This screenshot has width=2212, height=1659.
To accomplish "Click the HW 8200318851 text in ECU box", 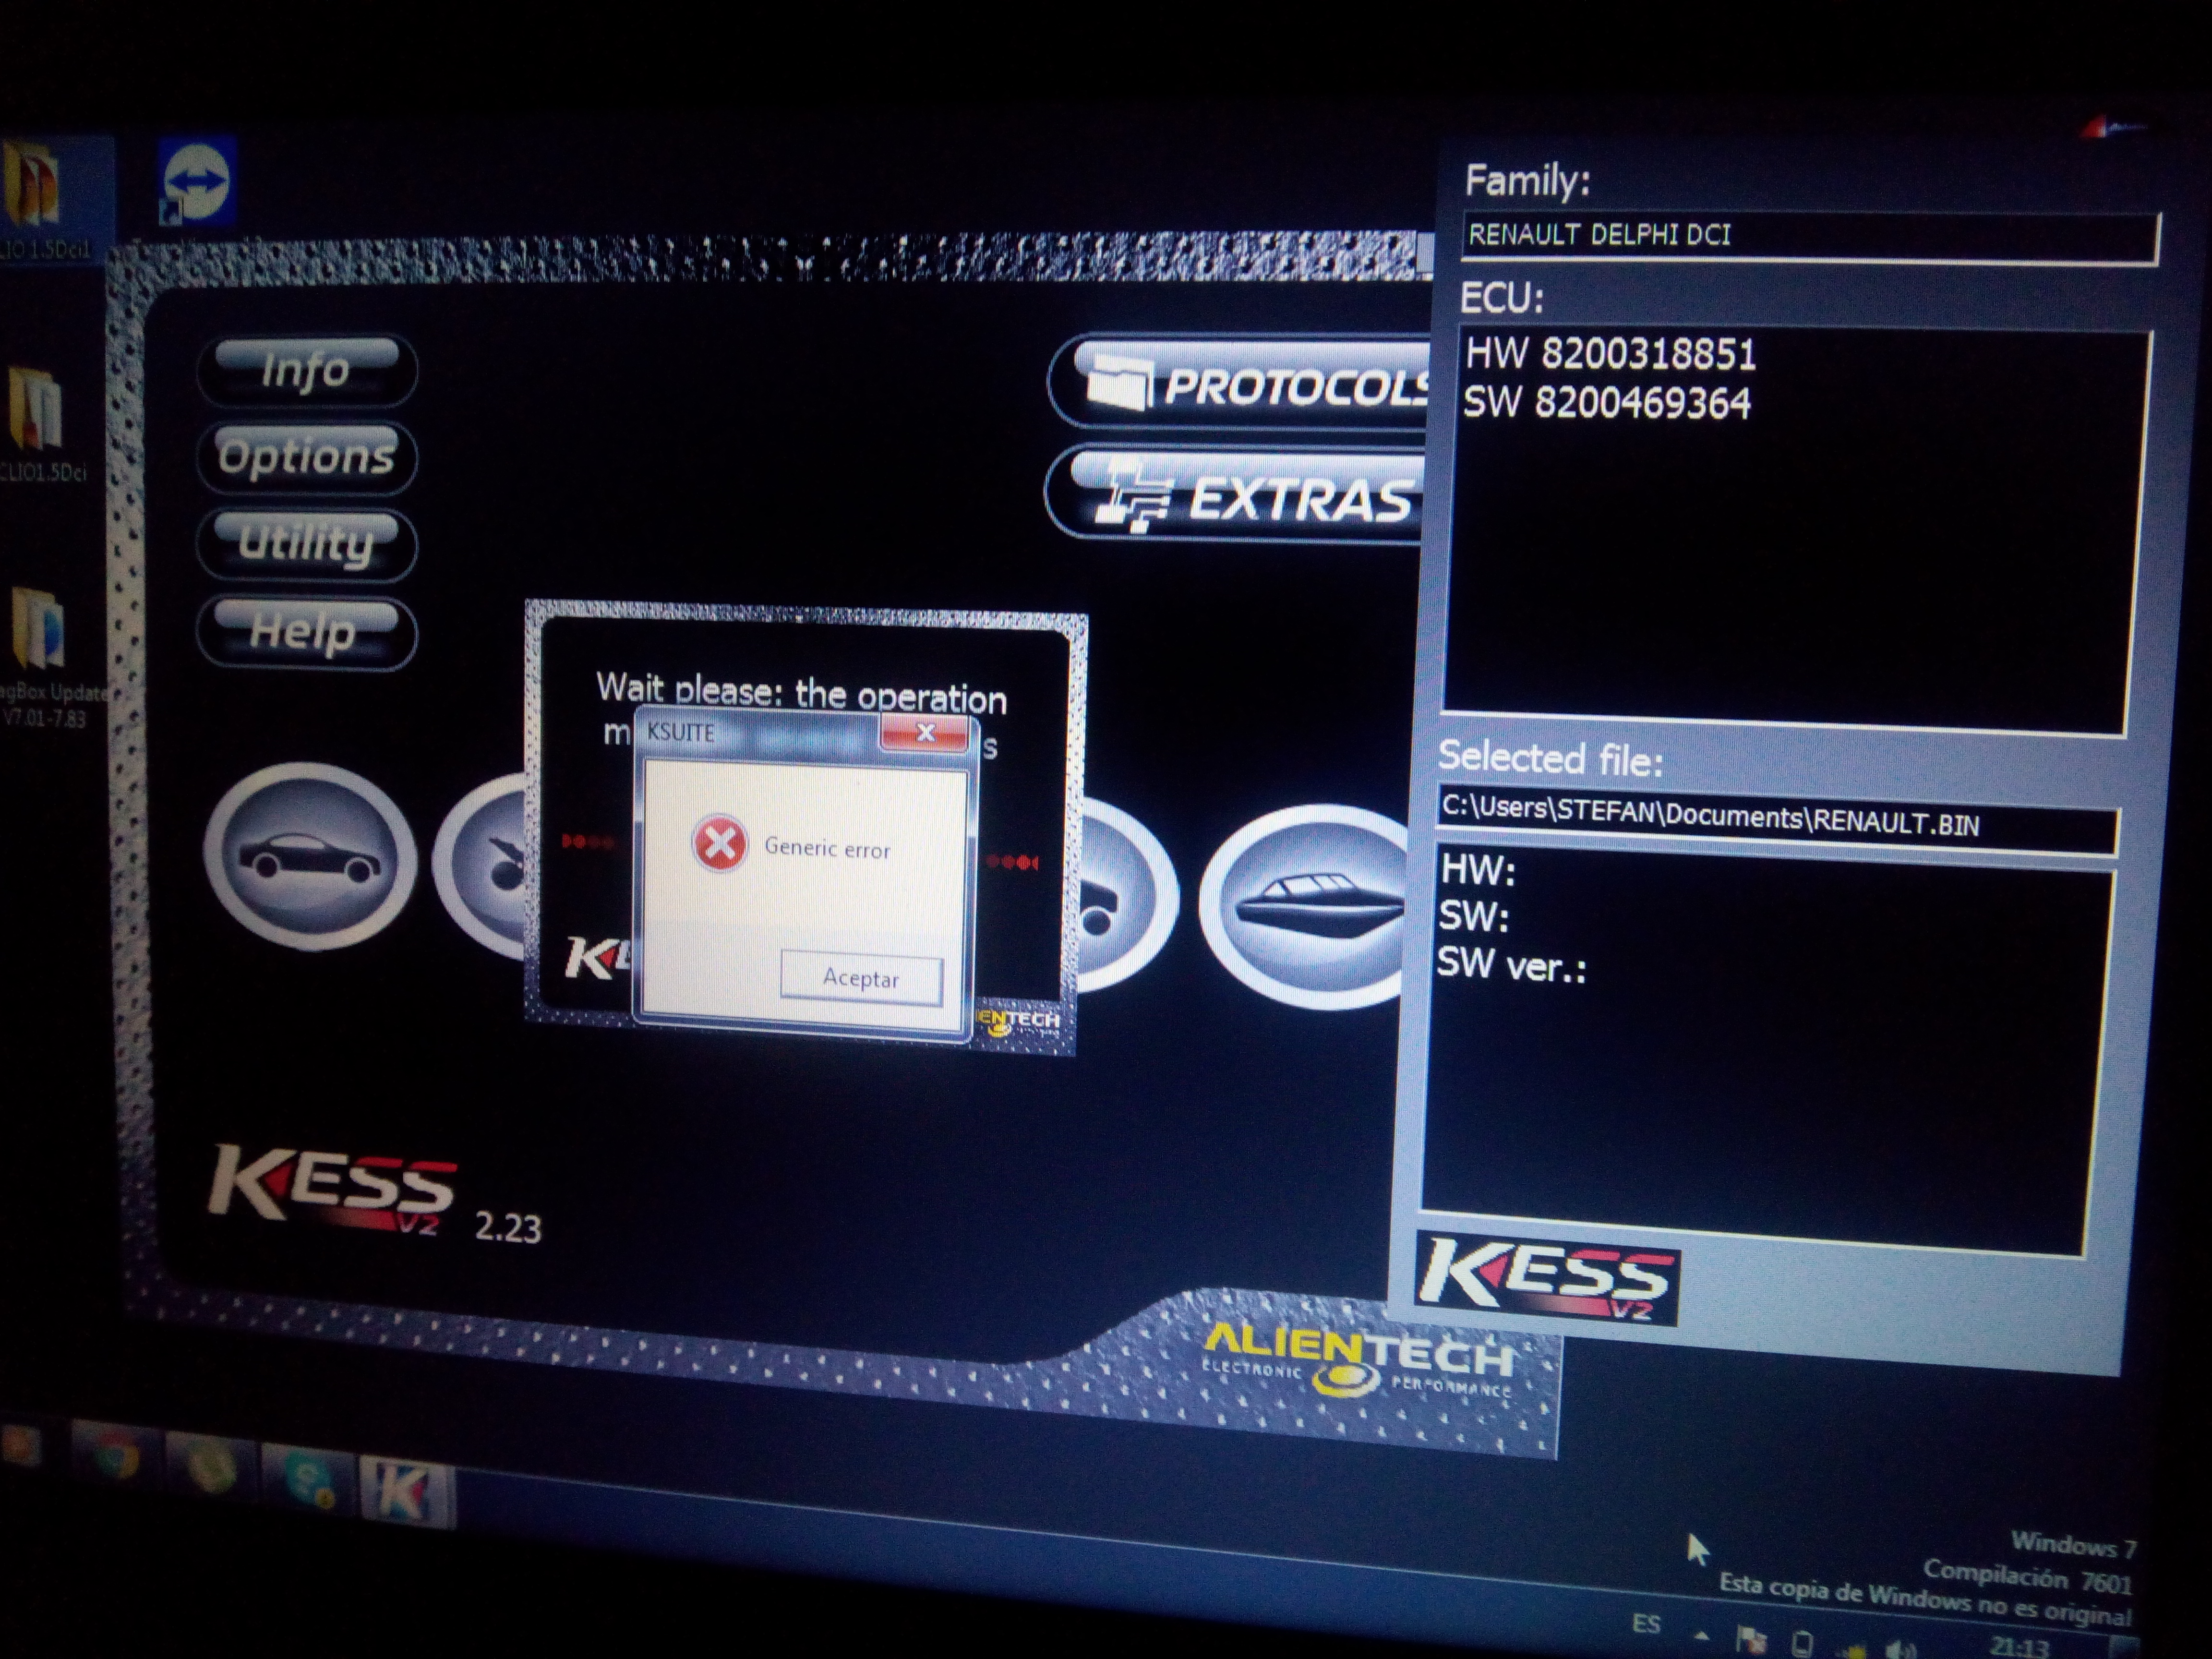I will click(1610, 354).
